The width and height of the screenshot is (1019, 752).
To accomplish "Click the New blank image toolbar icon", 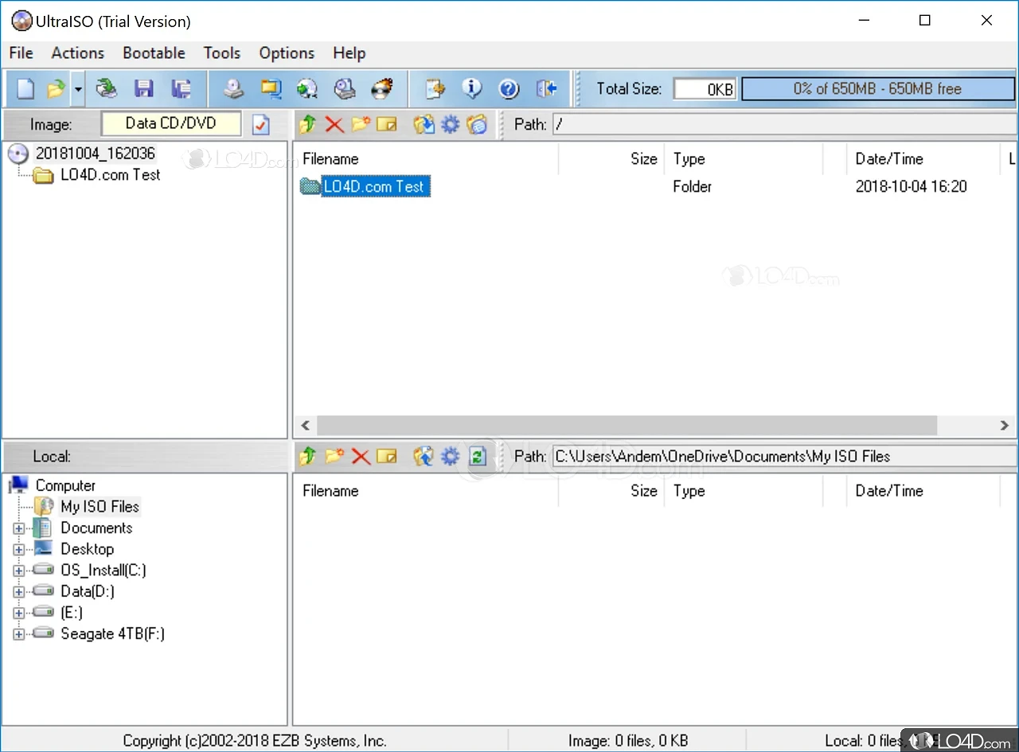I will [x=25, y=88].
